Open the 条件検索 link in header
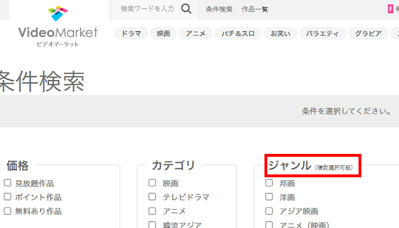This screenshot has width=399, height=228. 219,10
